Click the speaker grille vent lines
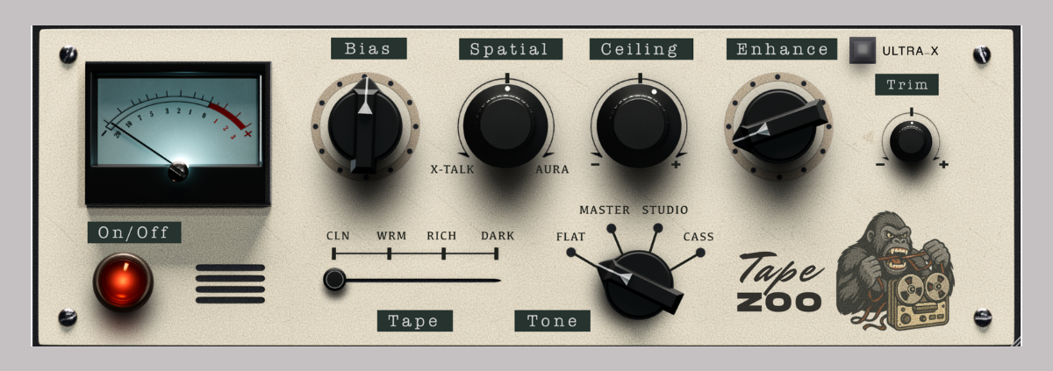1053x371 pixels. [230, 283]
